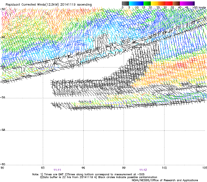Click the brown 35-40 knots legend swatch
This screenshot has width=207, height=182.
click(x=176, y=3)
